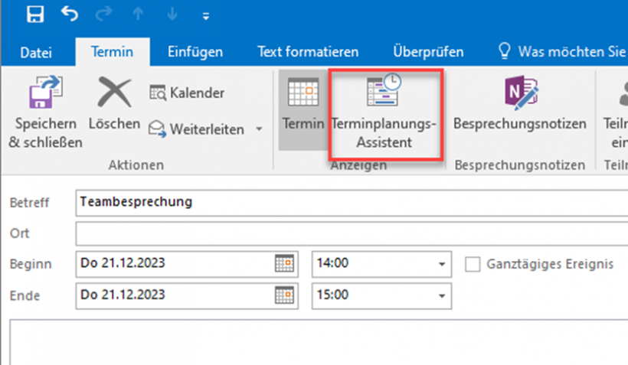Click the empty Ort input field
This screenshot has height=365, width=628.
345,233
